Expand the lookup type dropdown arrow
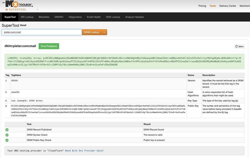 (x=104, y=32)
